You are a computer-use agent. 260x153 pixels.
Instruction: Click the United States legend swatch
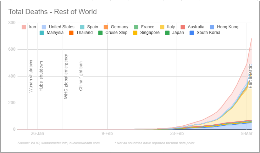click(44, 27)
